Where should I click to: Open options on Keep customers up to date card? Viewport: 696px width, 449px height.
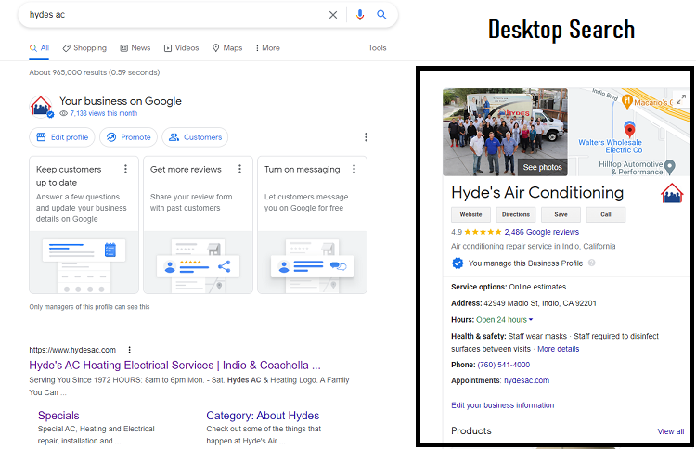pos(125,169)
